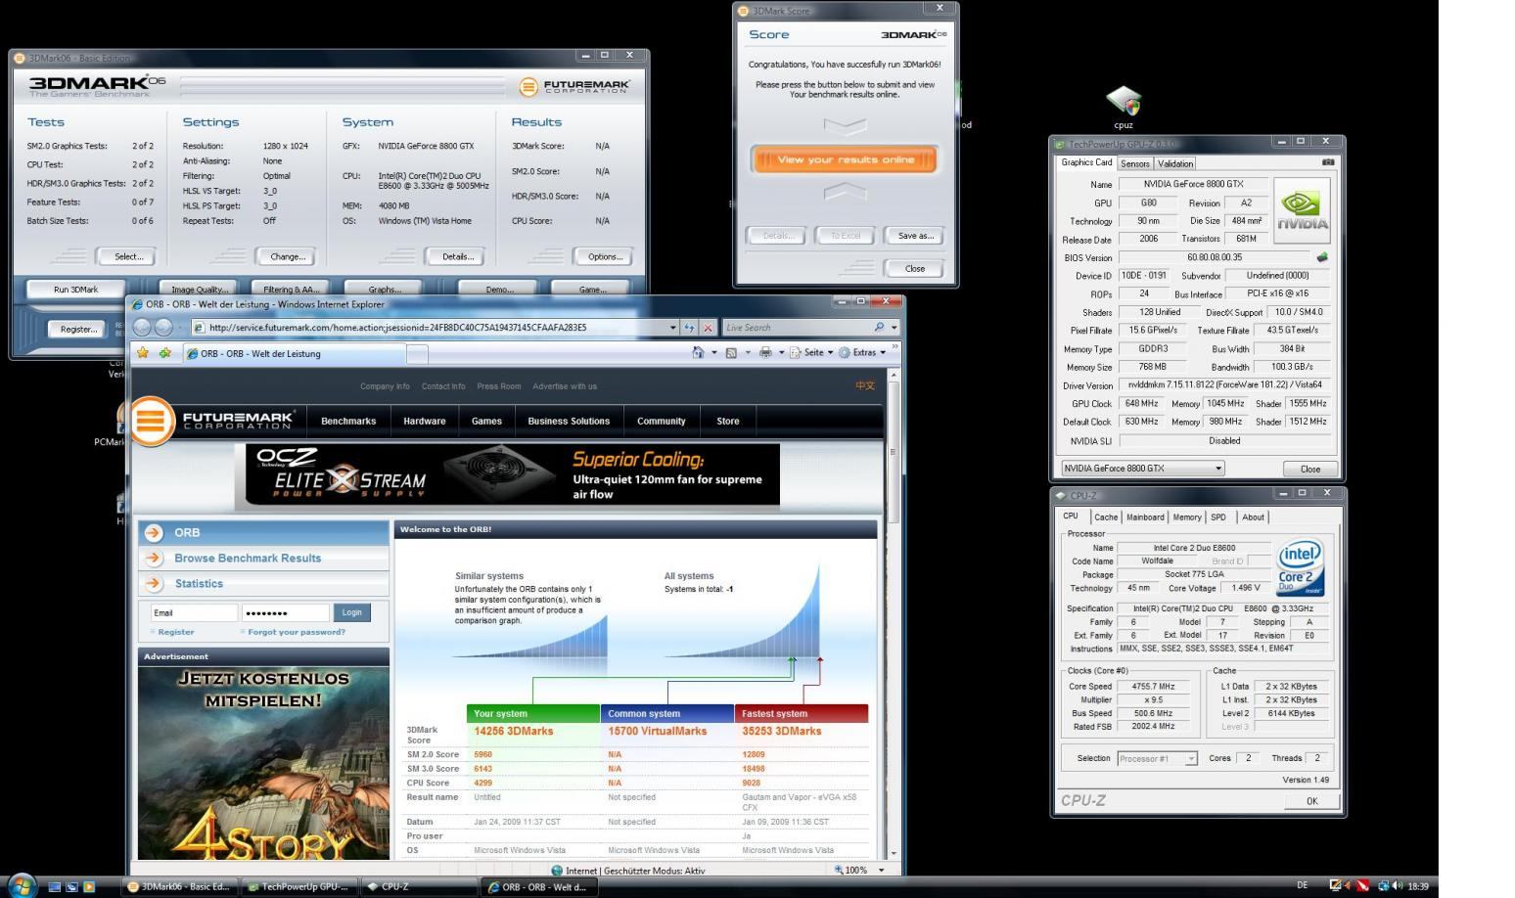Click the Hardware menu on Futuremark site
This screenshot has height=898, width=1515.
tap(425, 421)
